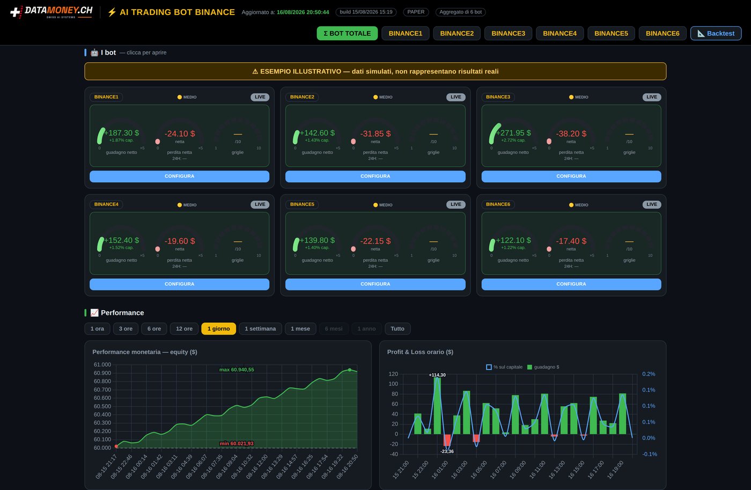This screenshot has width=751, height=490.
Task: Click yellow MEDIO dot on BINANCE1 card
Action: tap(180, 97)
